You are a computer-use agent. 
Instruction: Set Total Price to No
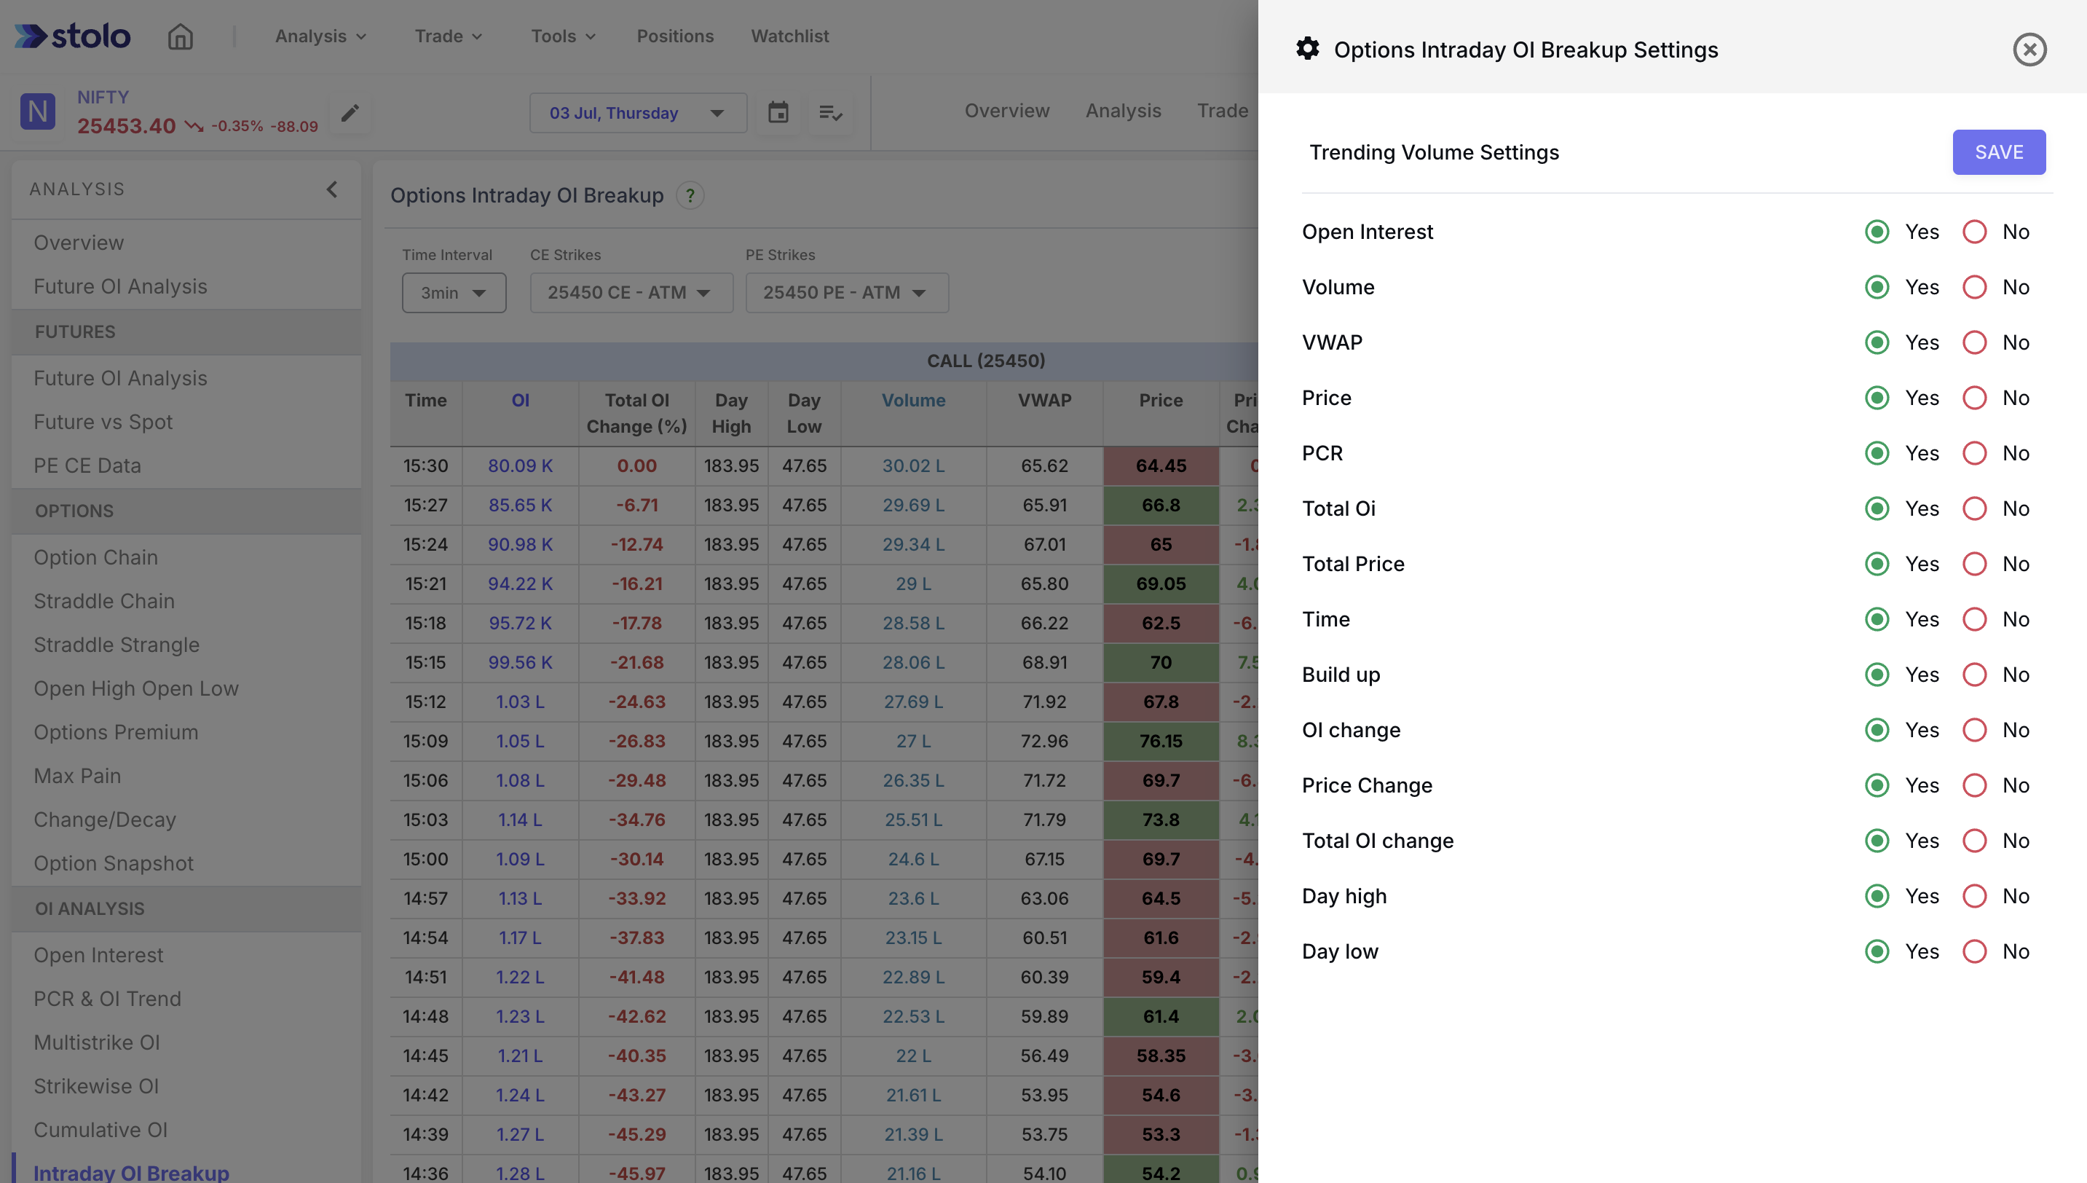point(1974,563)
